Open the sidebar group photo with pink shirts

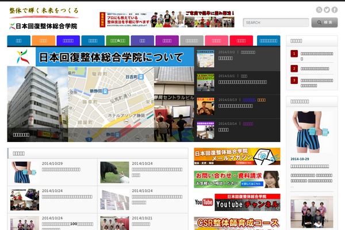[x=312, y=212]
